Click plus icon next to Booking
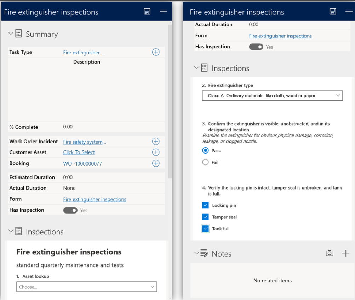The width and height of the screenshot is (355, 300). [x=156, y=163]
